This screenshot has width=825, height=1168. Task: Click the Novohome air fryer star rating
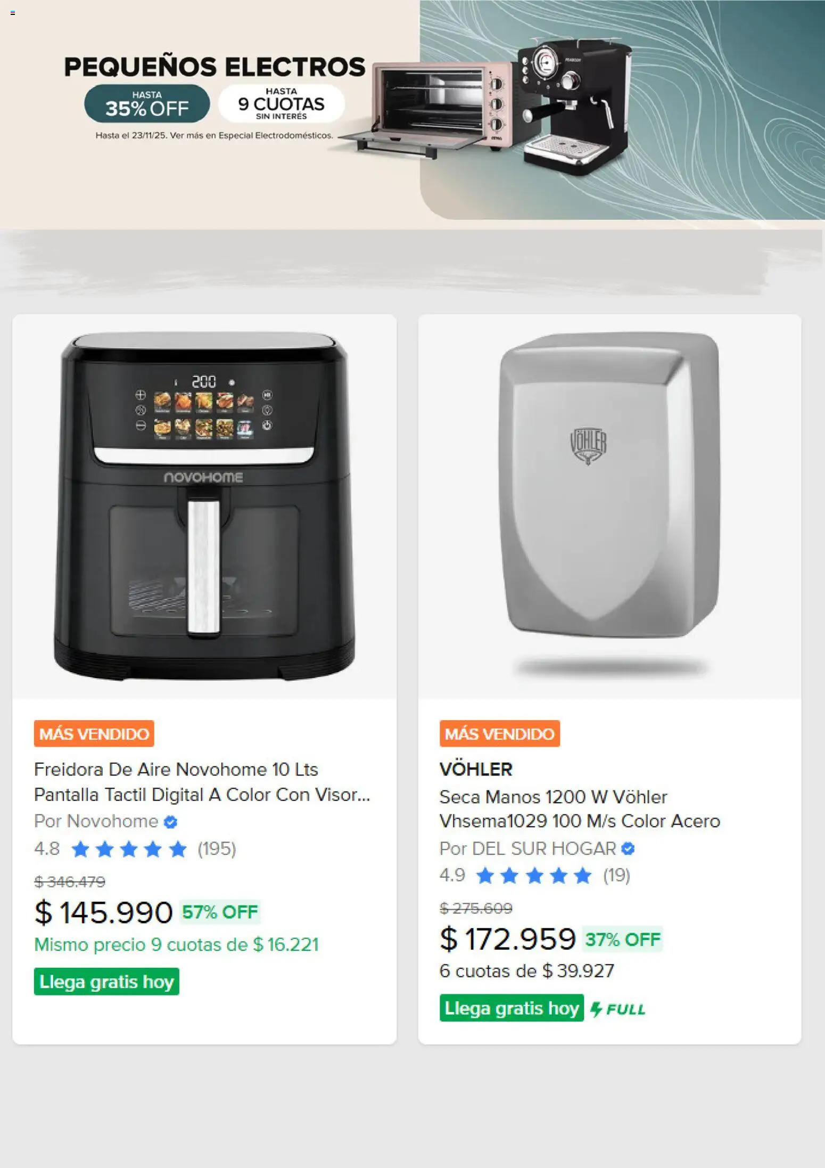[x=129, y=849]
